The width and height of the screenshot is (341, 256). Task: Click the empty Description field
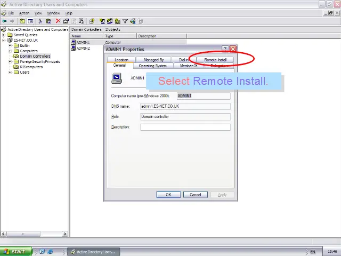point(185,127)
